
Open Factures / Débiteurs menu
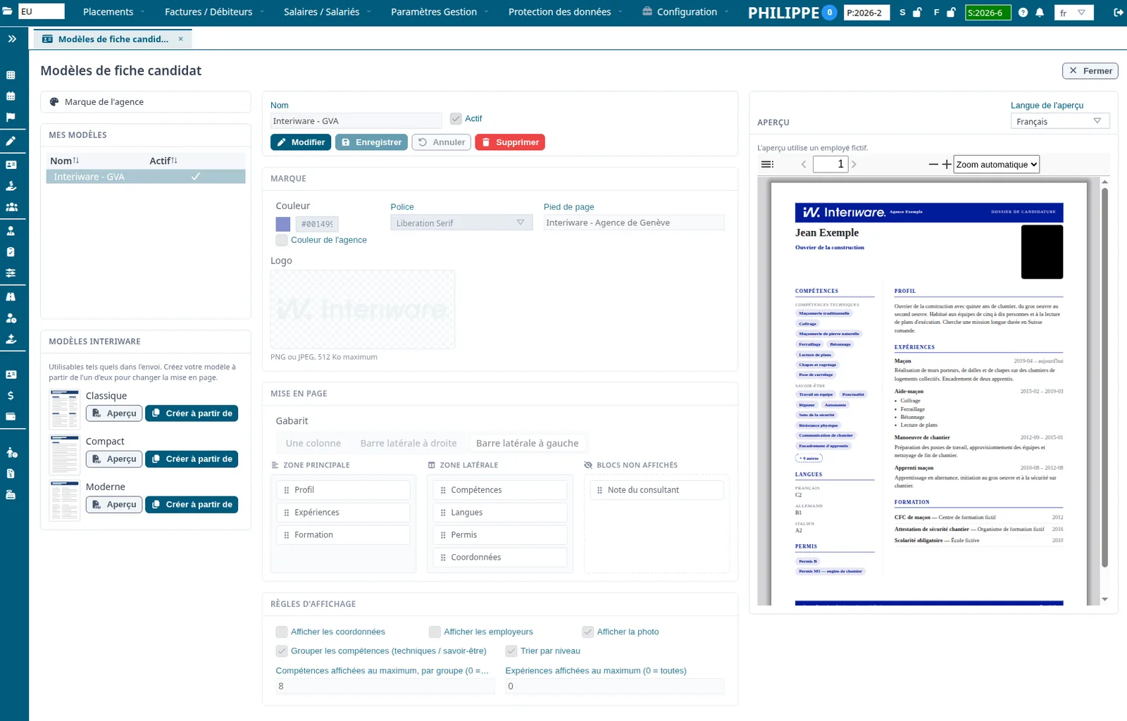click(214, 12)
